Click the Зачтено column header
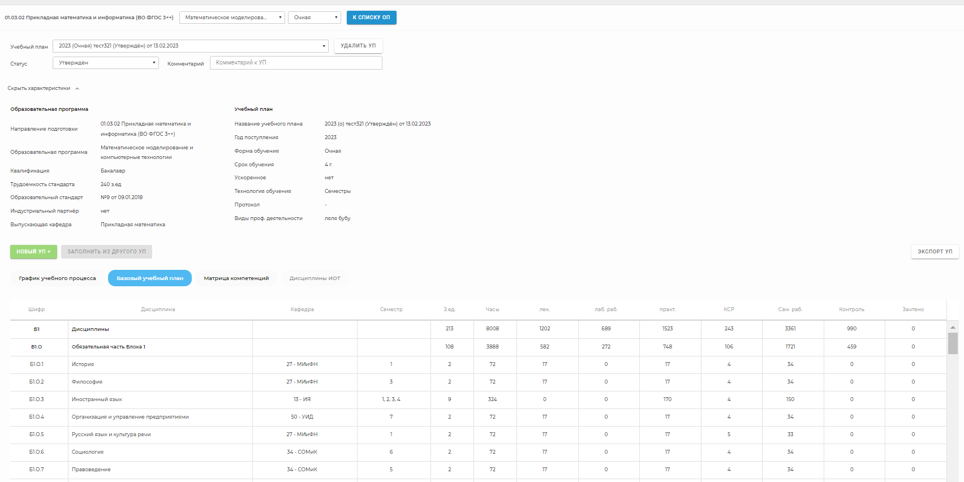 point(913,309)
